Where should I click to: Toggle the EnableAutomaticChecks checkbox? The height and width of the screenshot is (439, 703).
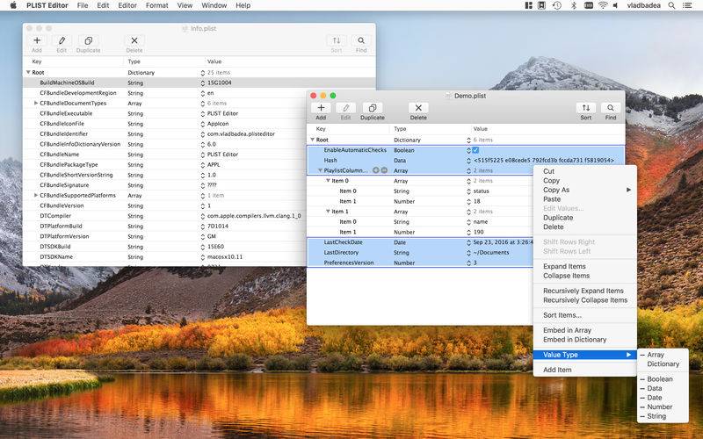point(475,150)
